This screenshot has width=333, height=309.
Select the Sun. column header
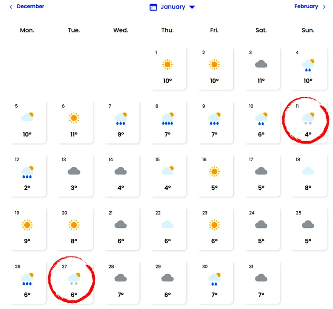coord(308,30)
